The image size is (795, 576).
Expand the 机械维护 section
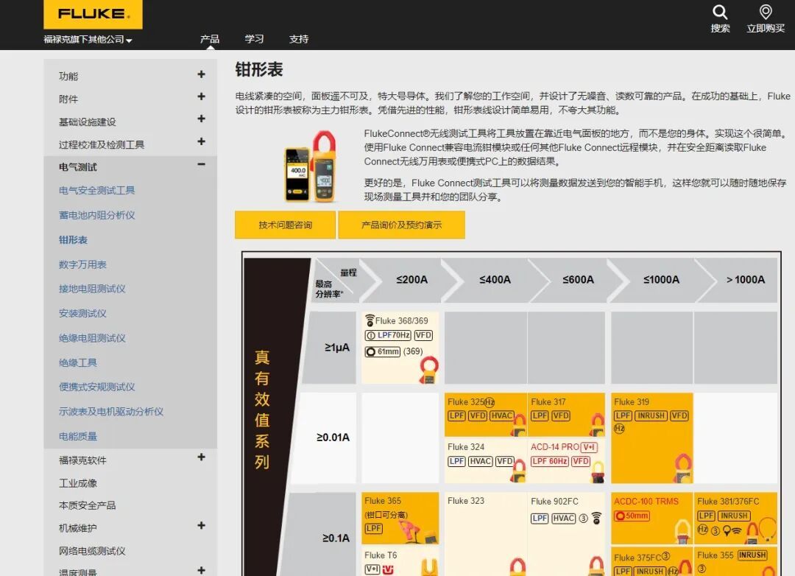201,526
